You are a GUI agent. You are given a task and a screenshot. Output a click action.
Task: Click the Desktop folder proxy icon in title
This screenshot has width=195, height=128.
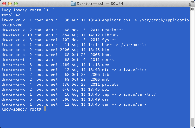(73, 4)
